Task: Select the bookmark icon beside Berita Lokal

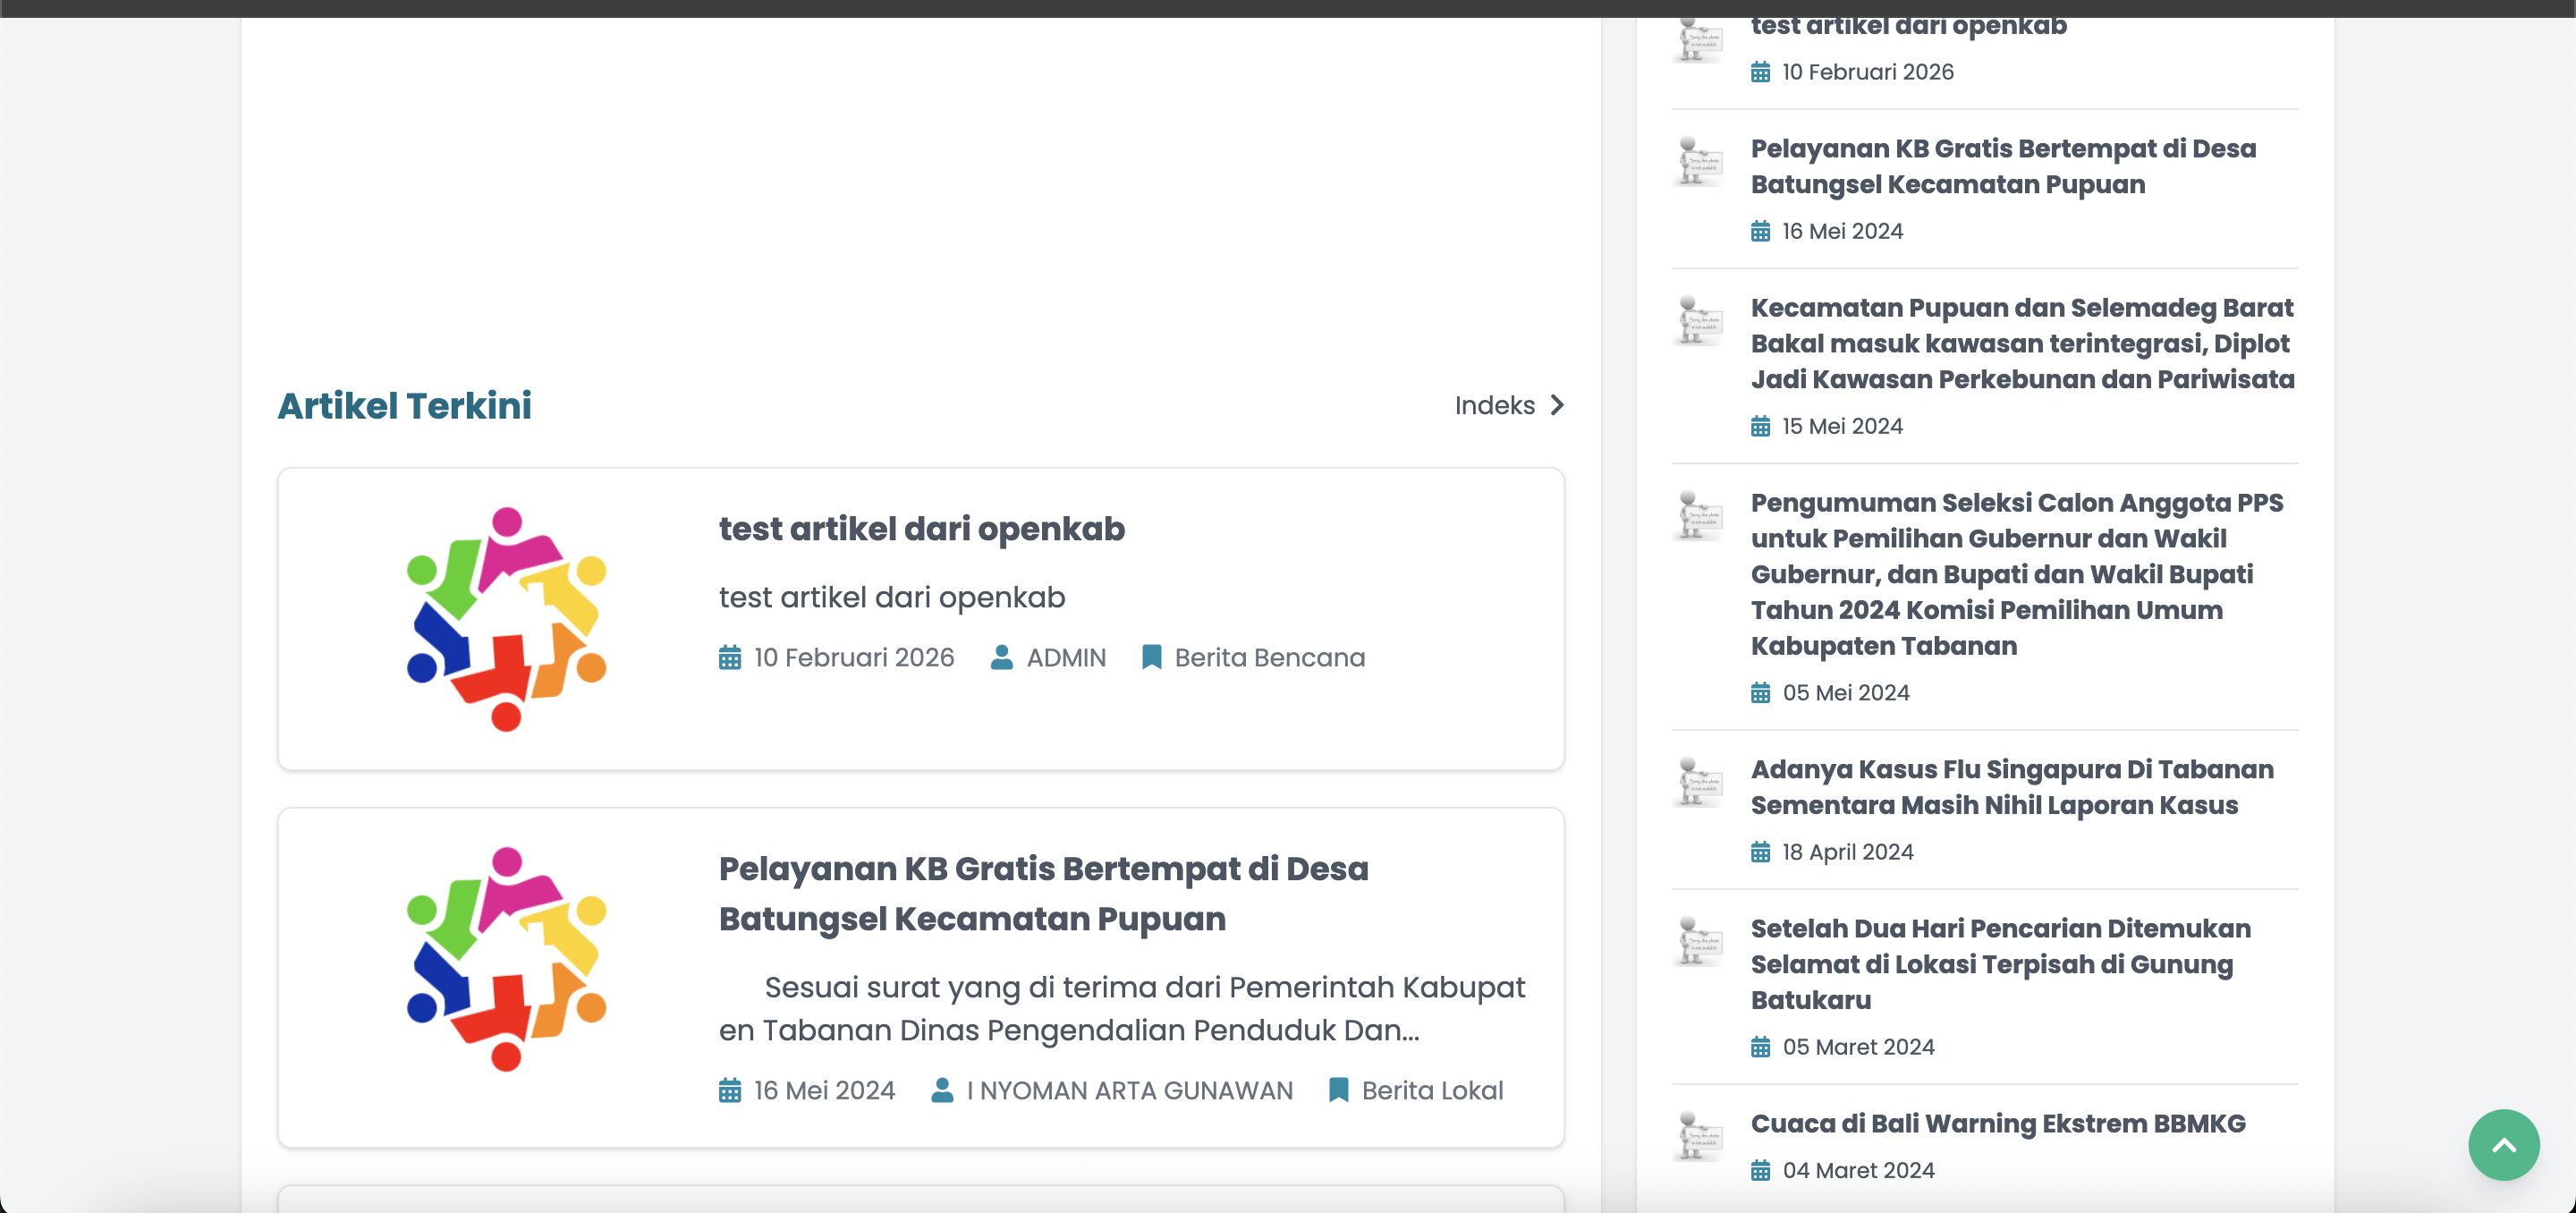Action: click(1338, 1090)
